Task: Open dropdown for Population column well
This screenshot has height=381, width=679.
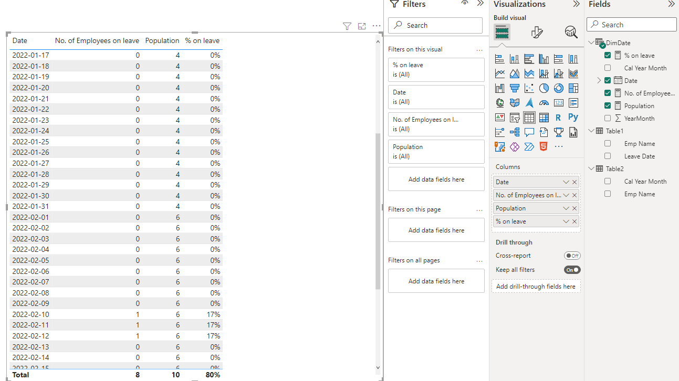Action: click(566, 208)
